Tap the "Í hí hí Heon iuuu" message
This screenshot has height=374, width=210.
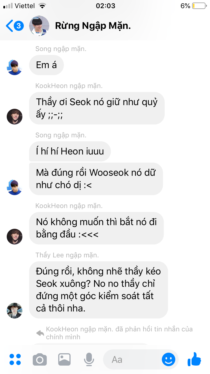point(70,151)
